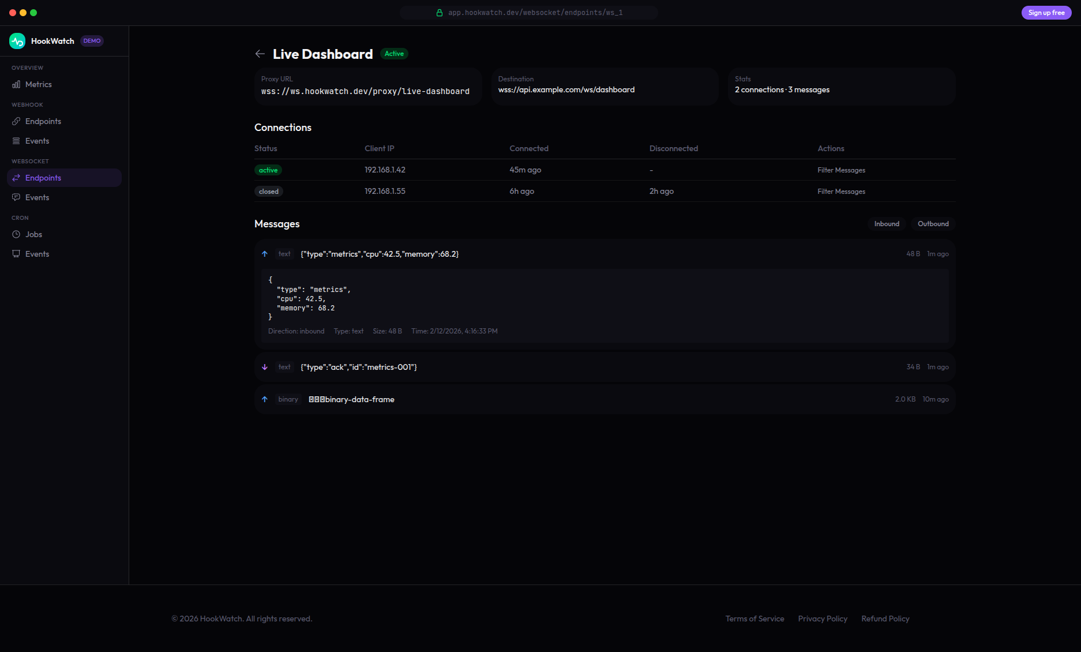Toggle the Outbound message filter

coord(933,224)
